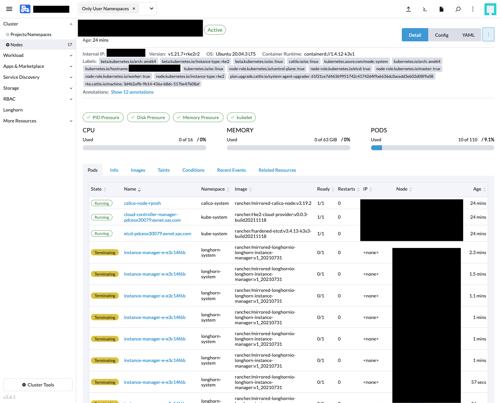Open the node actions three-dot menu
Image resolution: width=501 pixels, height=403 pixels.
tap(488, 34)
